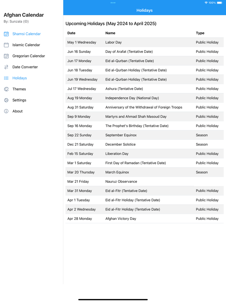Image resolution: width=226 pixels, height=302 pixels.
Task: Select December Solstice row name
Action: coord(120,145)
